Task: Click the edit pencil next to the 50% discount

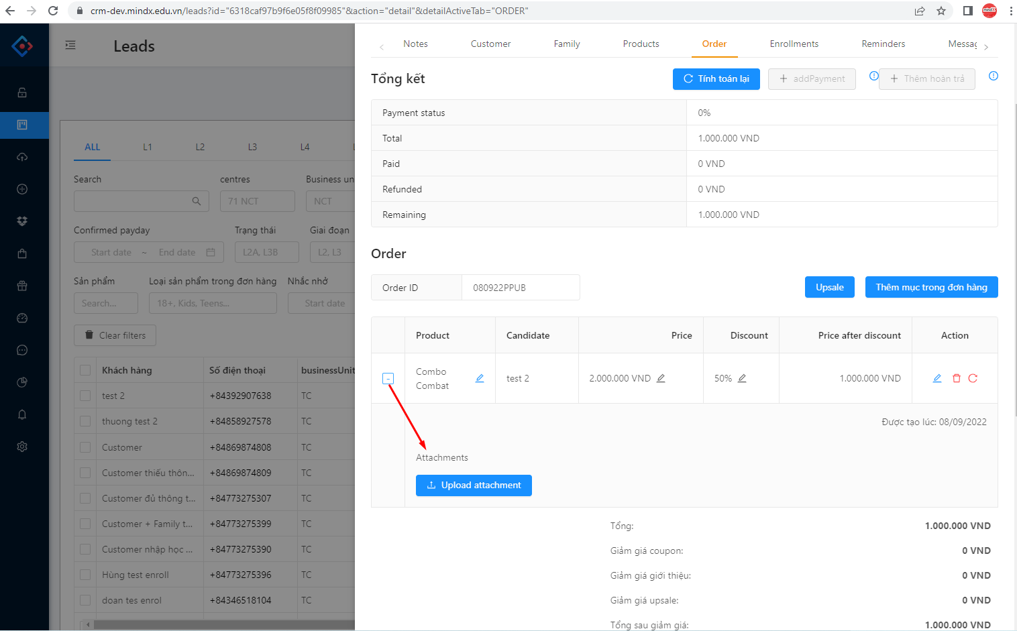Action: click(x=742, y=378)
